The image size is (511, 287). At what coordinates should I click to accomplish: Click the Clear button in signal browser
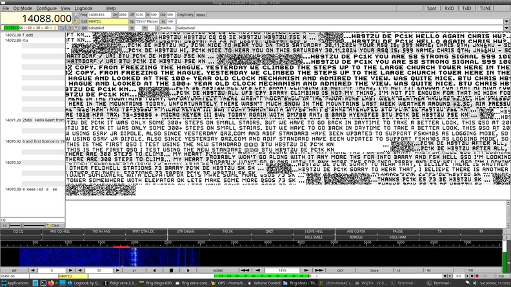coord(55,226)
